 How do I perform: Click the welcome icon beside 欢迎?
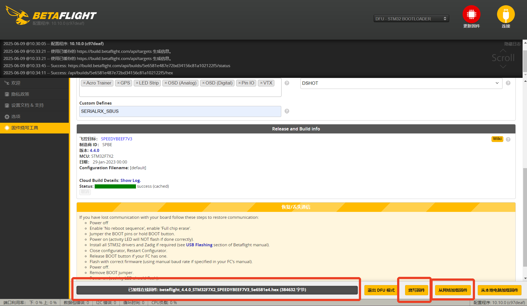pyautogui.click(x=7, y=83)
